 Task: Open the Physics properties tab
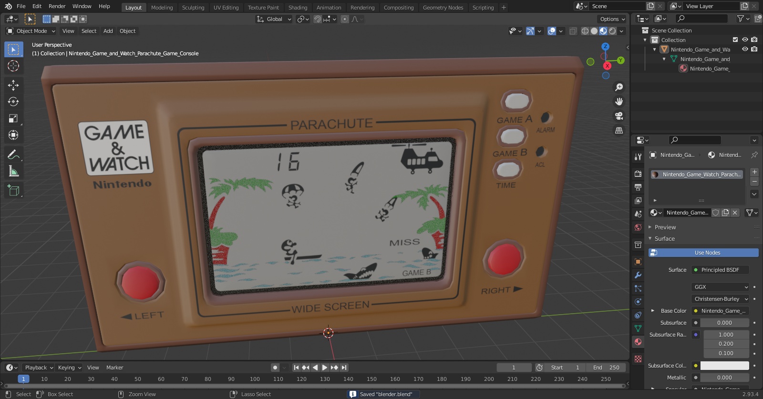point(638,302)
